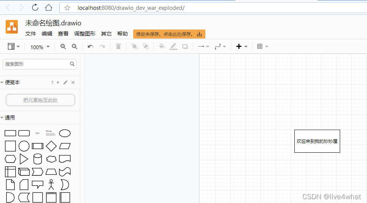Open the 其它 menu
The width and height of the screenshot is (367, 203).
click(x=106, y=34)
